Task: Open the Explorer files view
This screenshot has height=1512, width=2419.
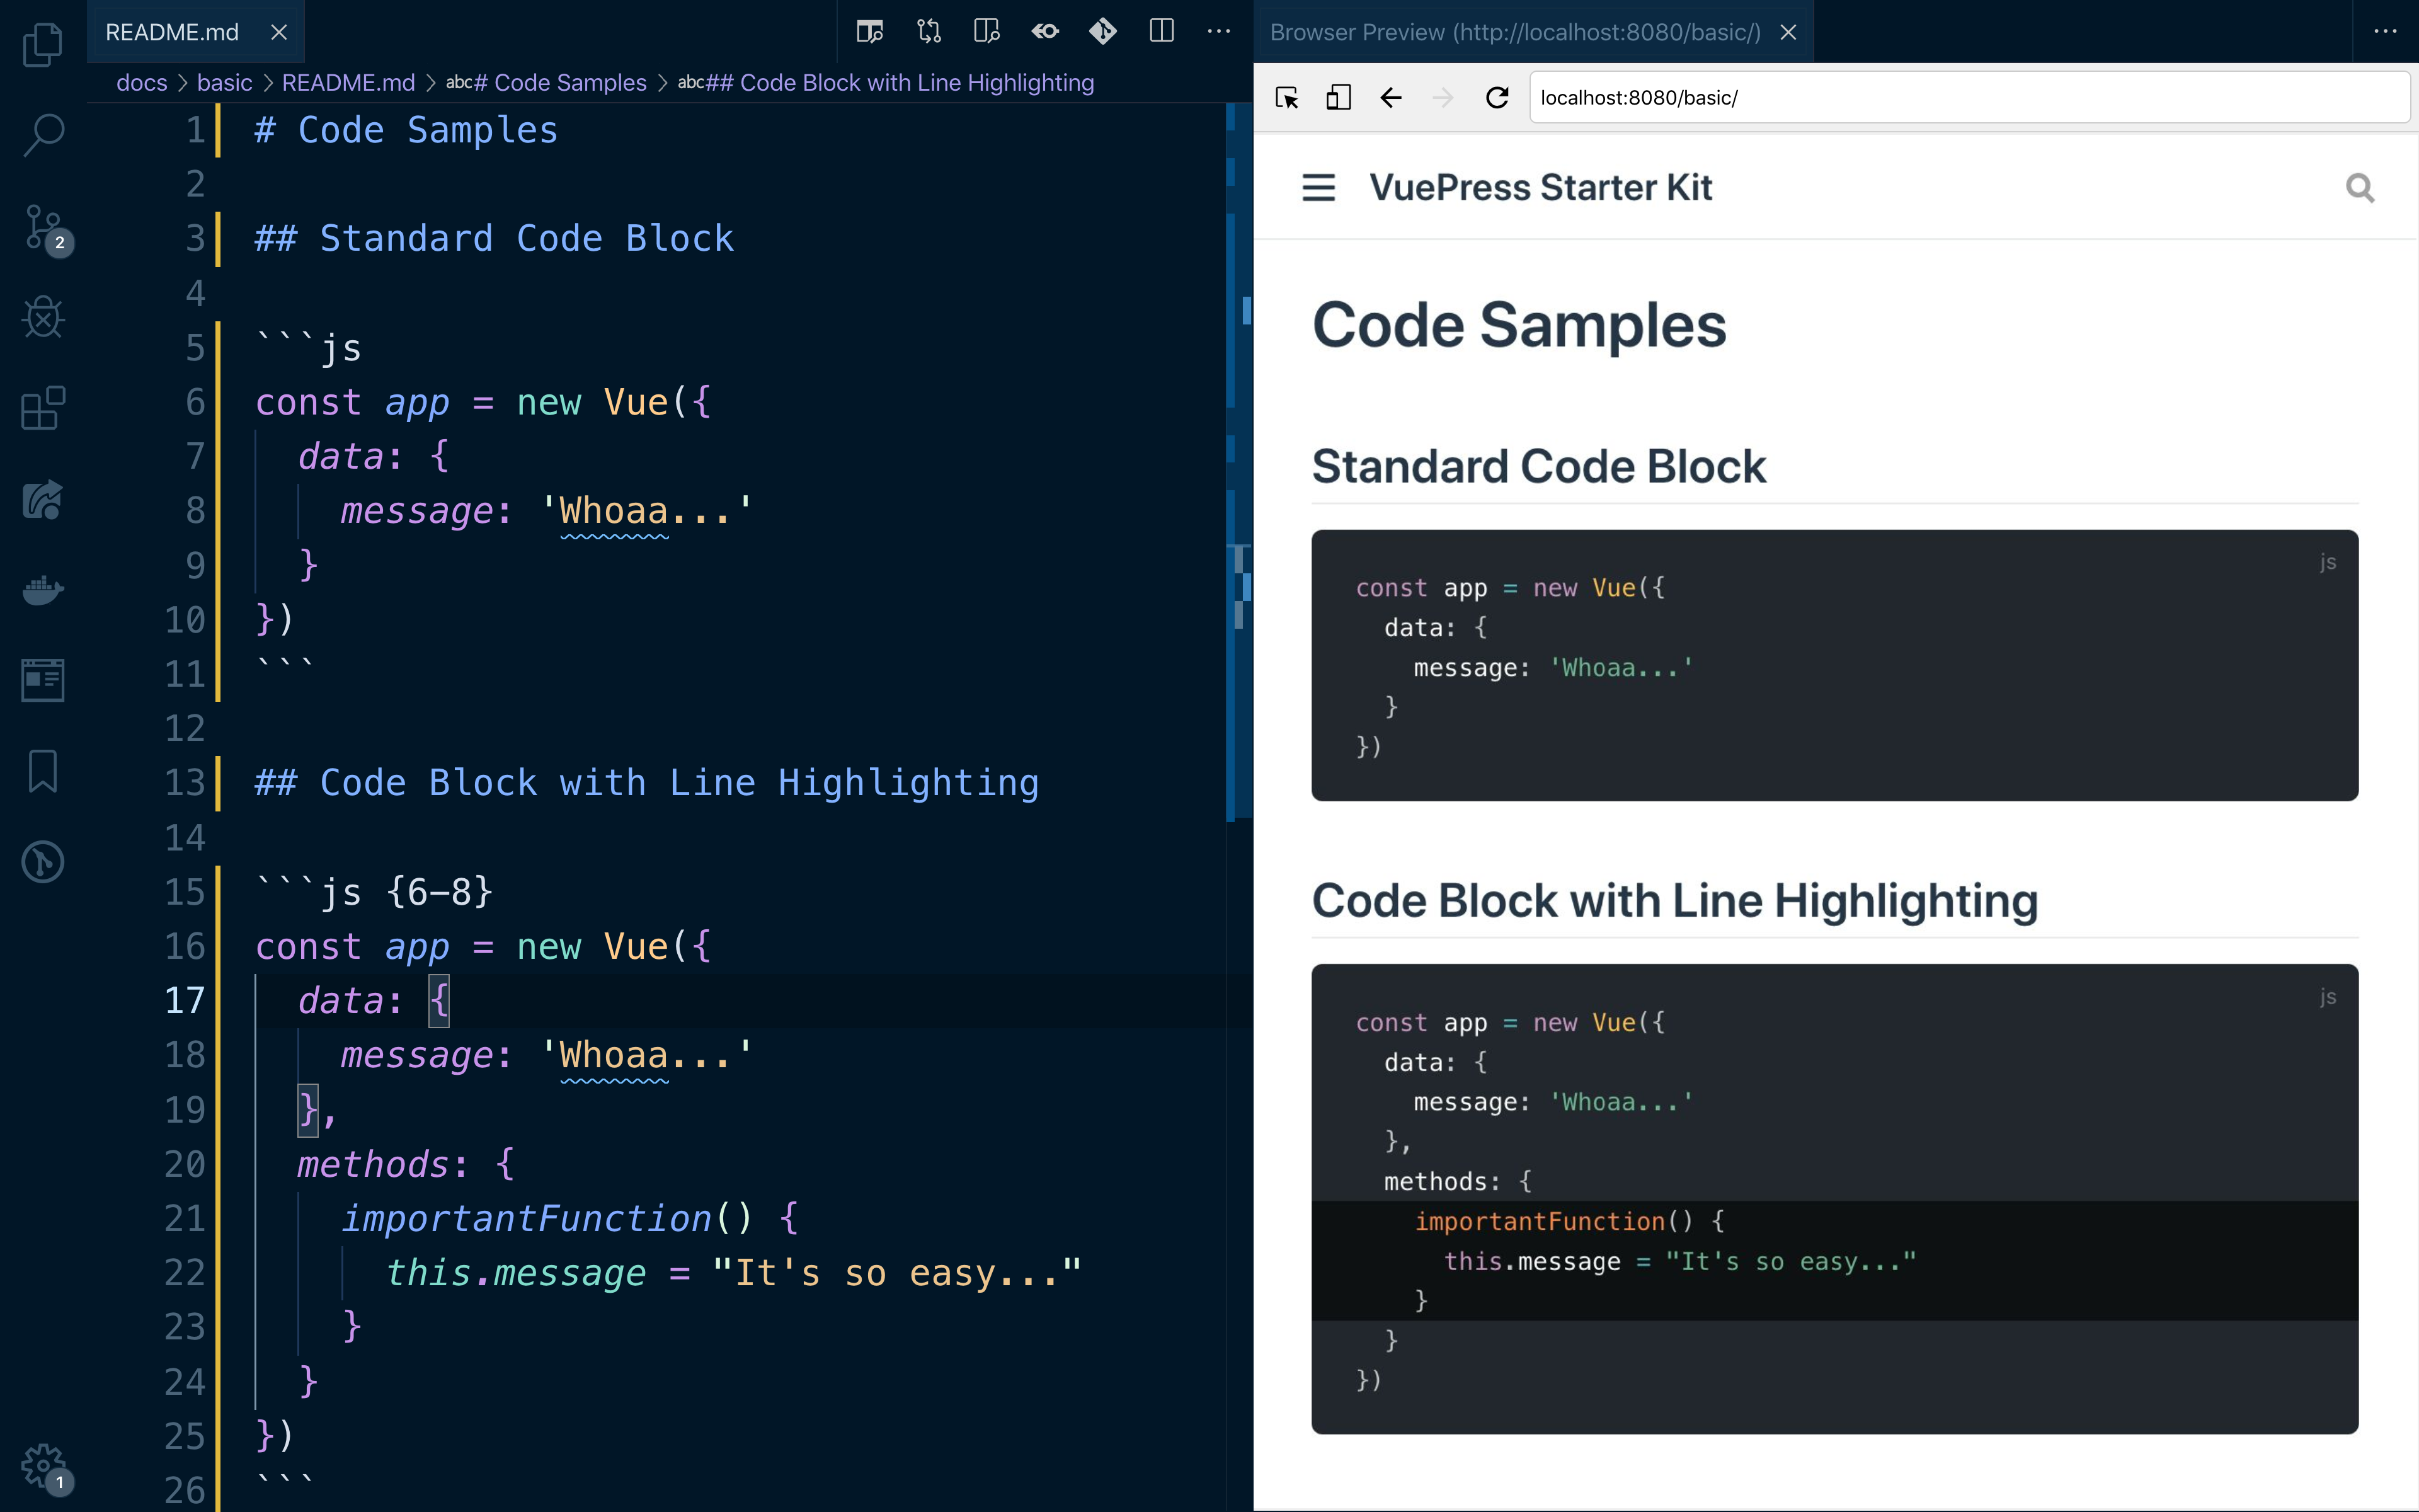Action: [42, 44]
